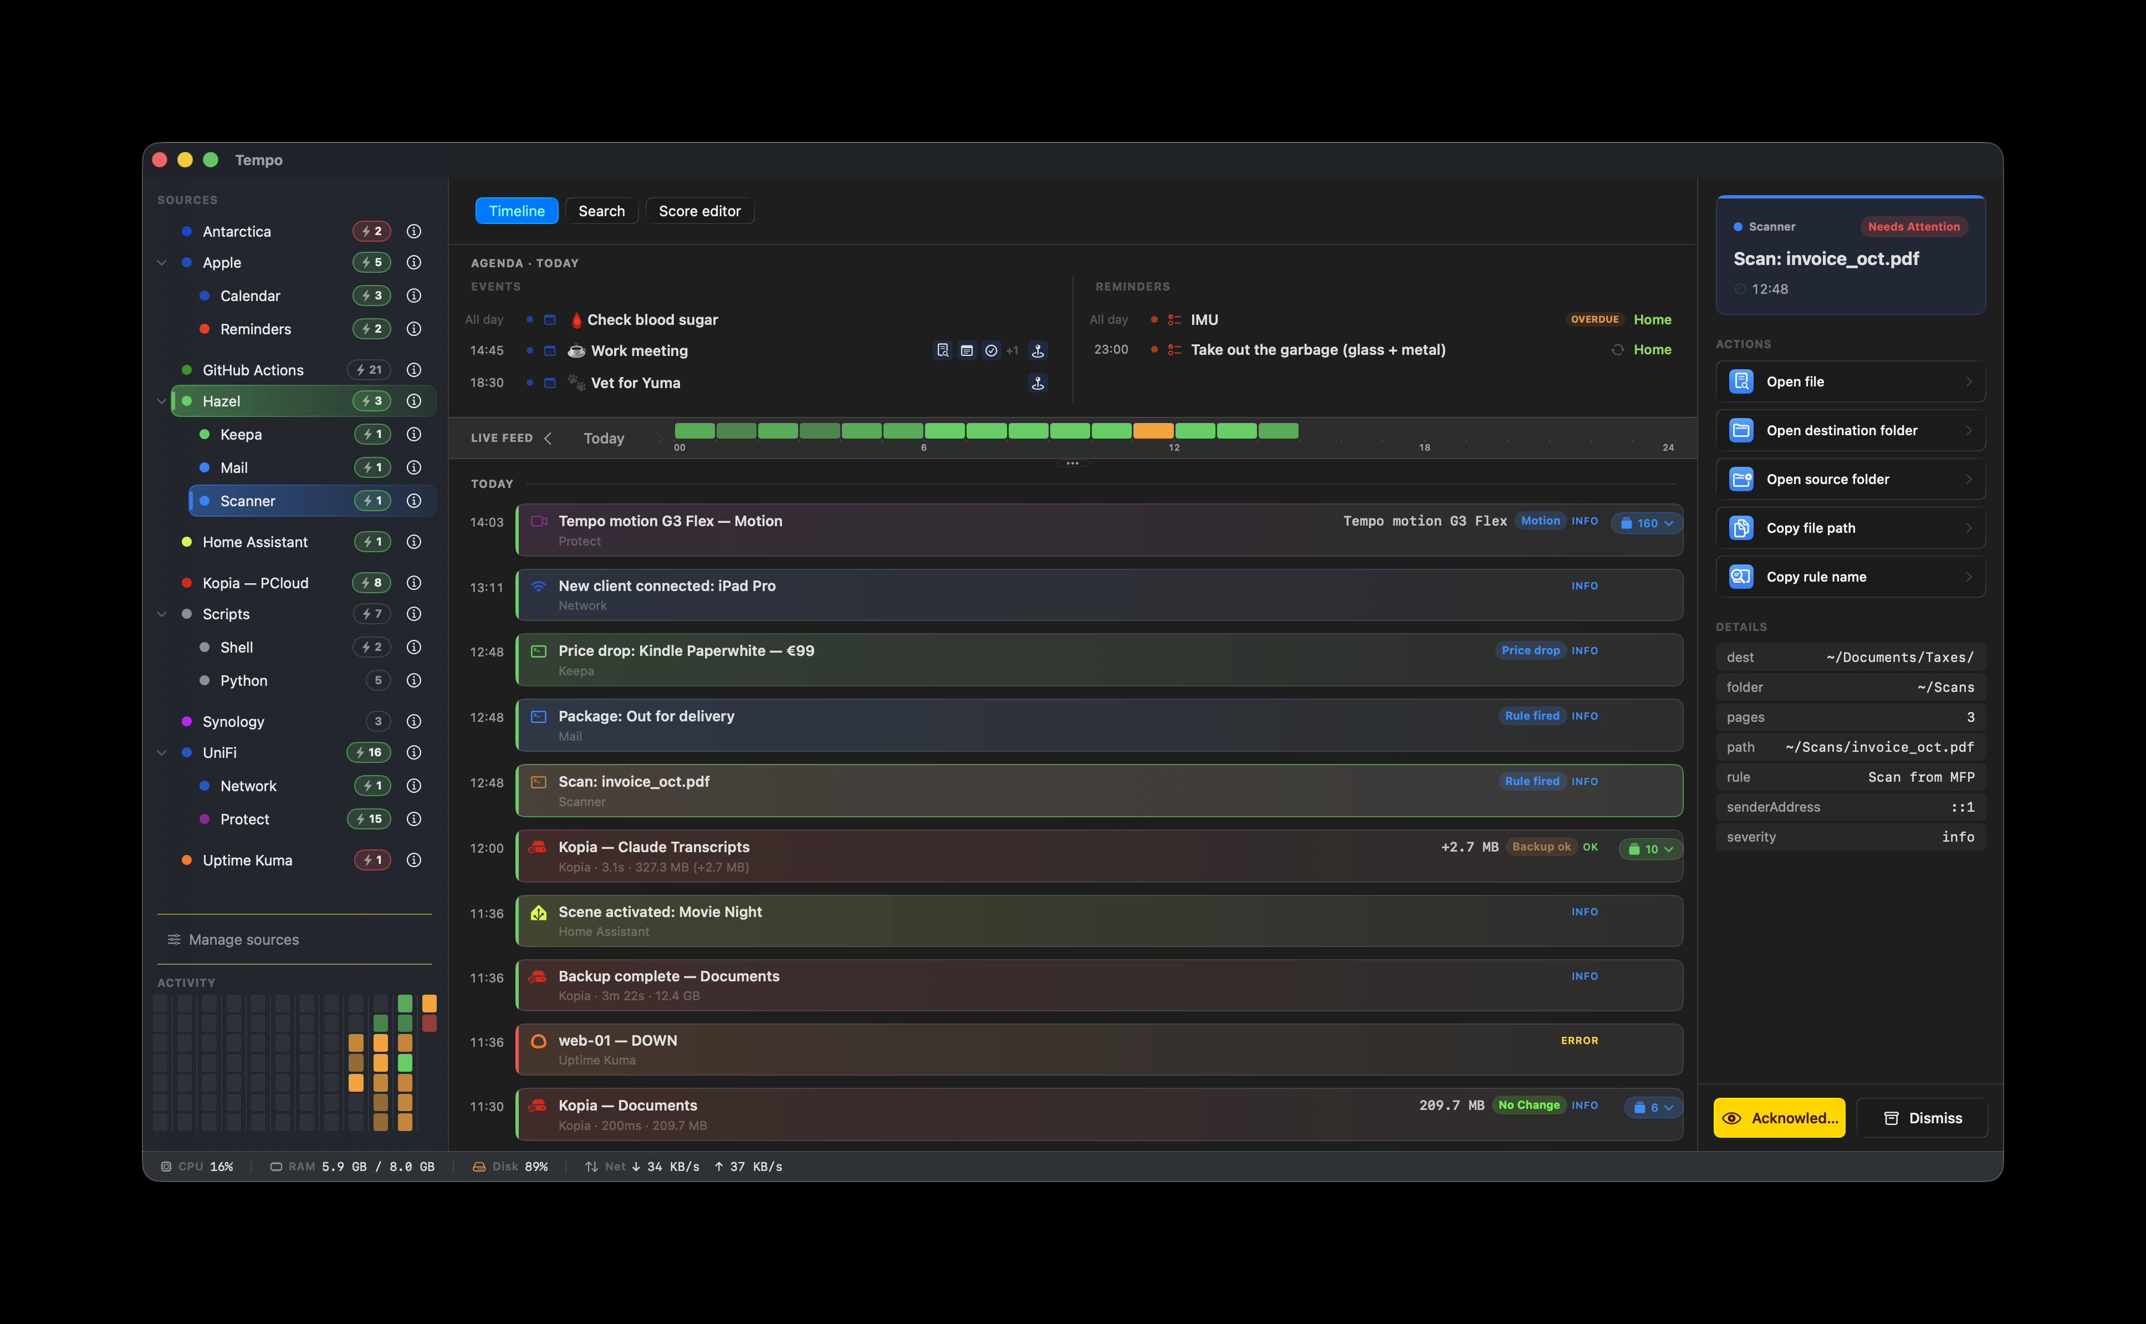Click the Open file action
This screenshot has width=2146, height=1324.
coord(1850,382)
